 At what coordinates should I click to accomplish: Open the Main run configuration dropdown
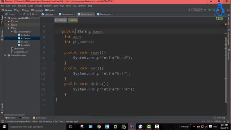pos(197,10)
